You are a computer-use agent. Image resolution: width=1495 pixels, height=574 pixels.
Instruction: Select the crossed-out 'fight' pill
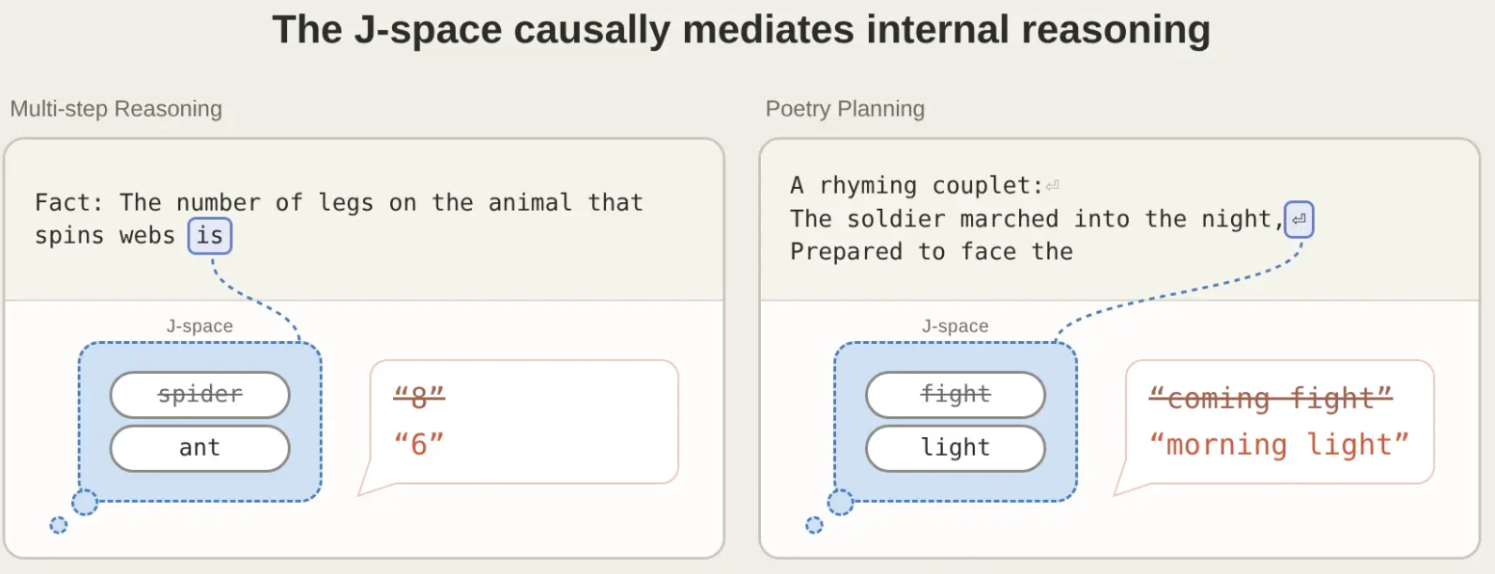(x=956, y=395)
